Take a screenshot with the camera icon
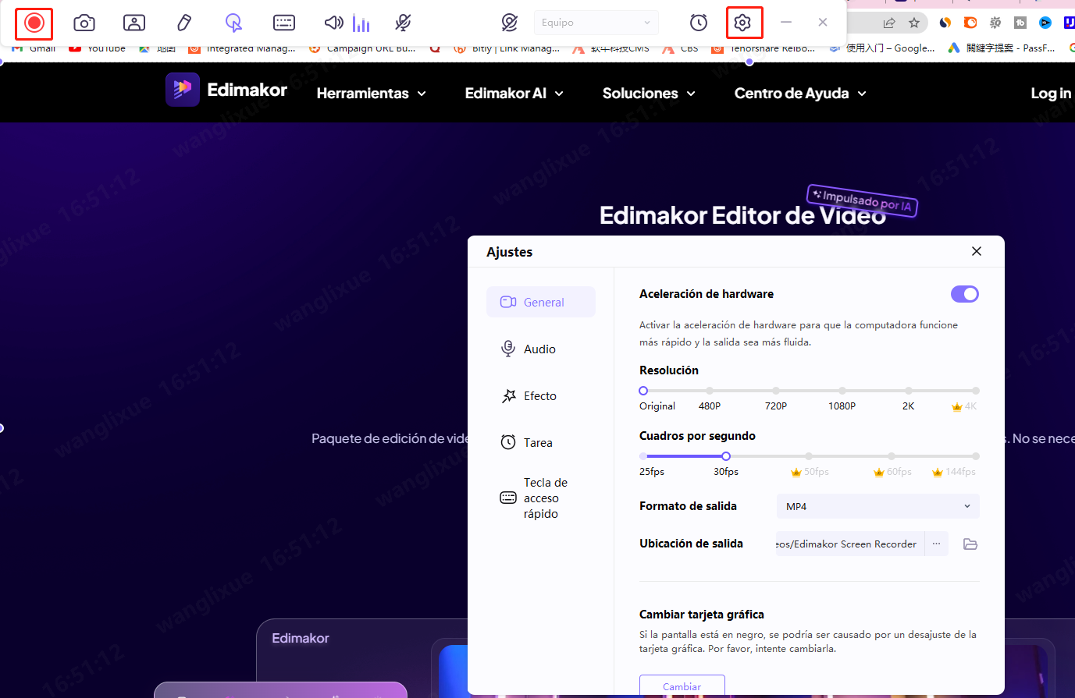This screenshot has width=1075, height=698. (x=84, y=23)
